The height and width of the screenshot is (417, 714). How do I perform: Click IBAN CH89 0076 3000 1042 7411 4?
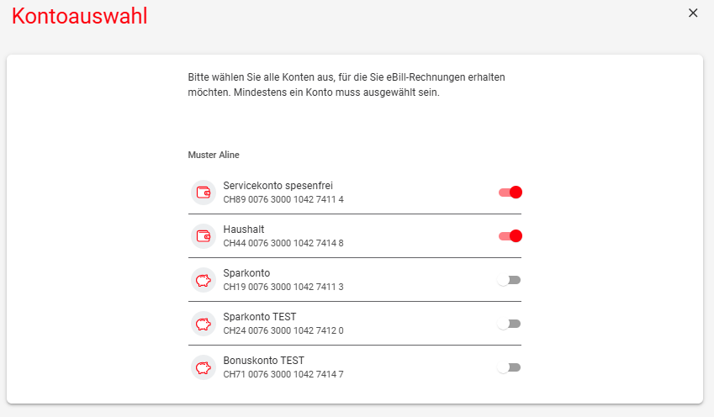tap(283, 199)
